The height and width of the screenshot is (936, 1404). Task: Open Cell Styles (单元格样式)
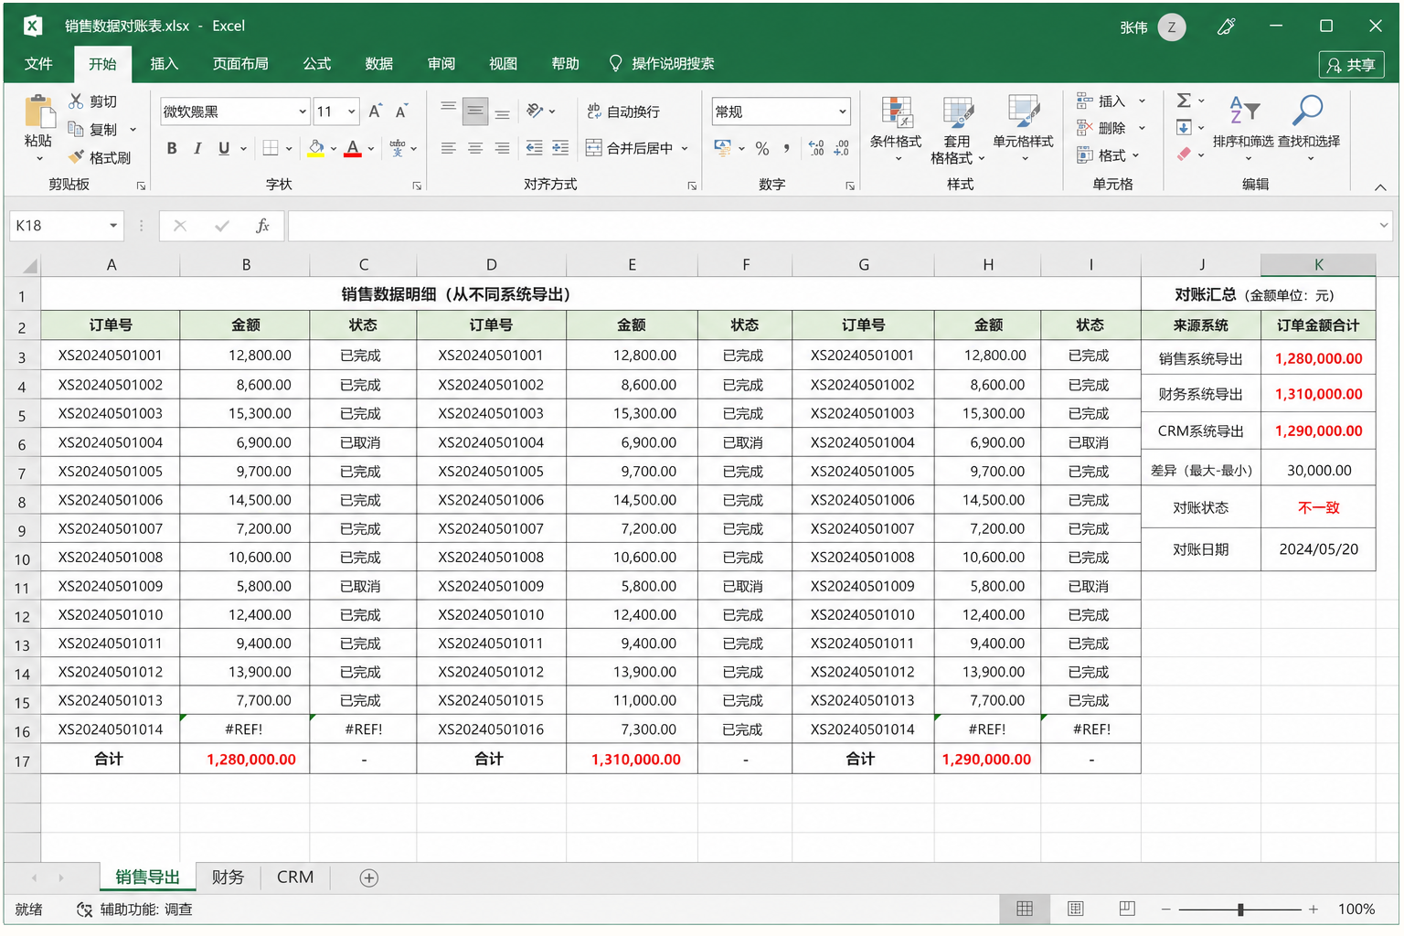(1023, 128)
